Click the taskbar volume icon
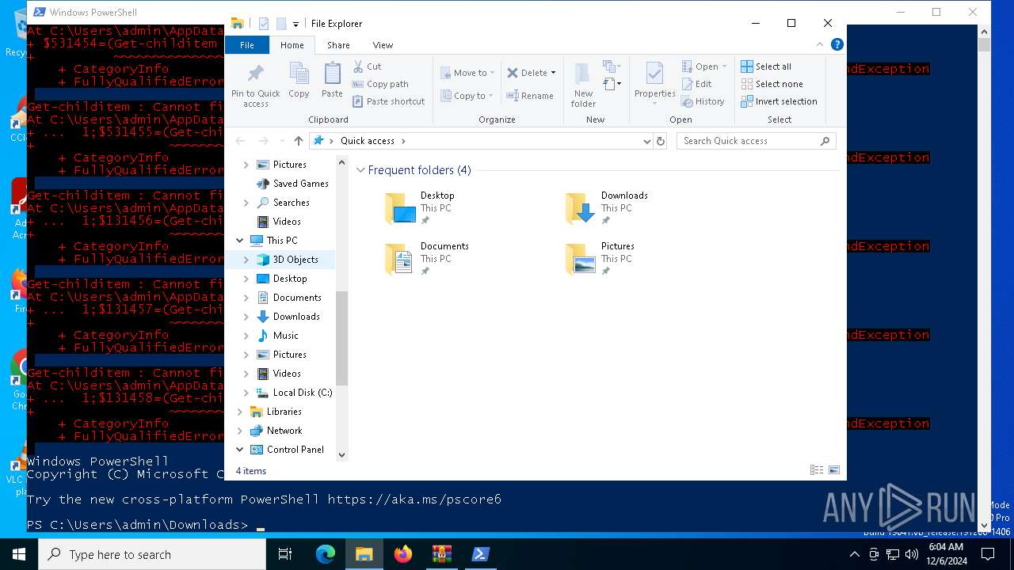 click(x=912, y=554)
